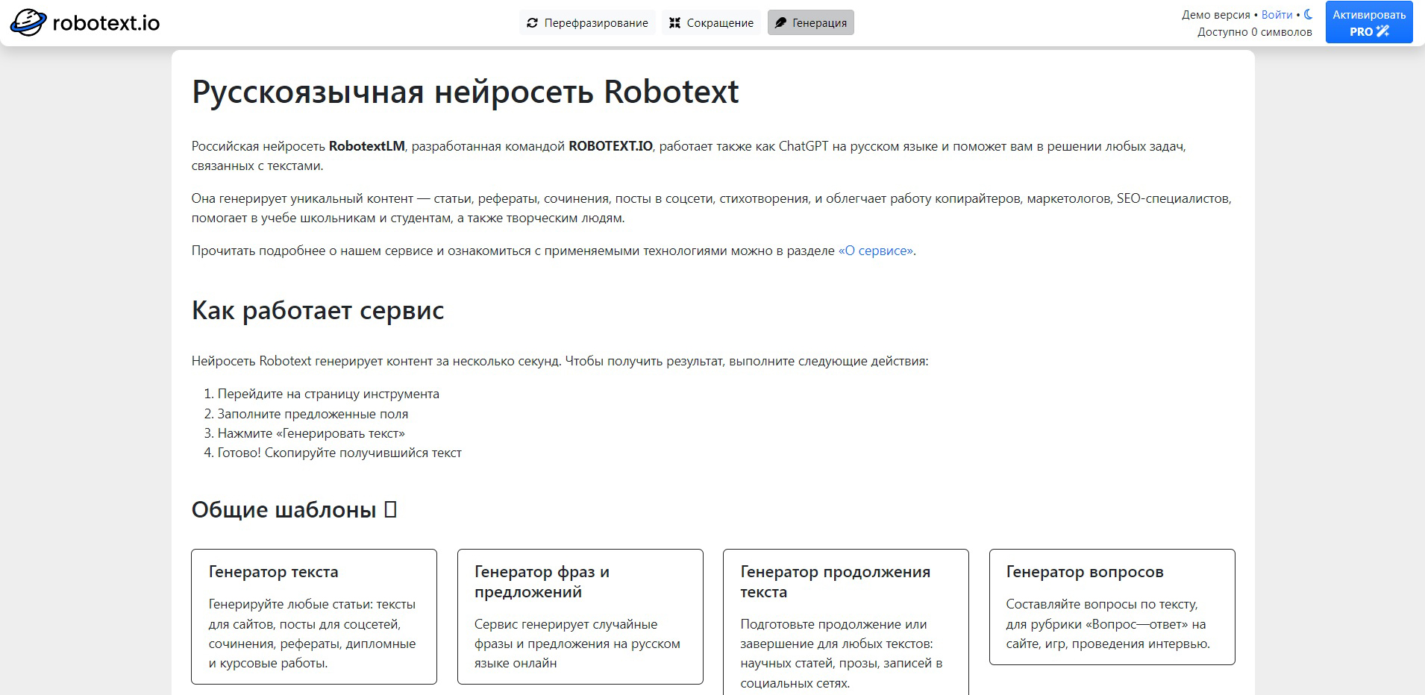Click the robotext.io site name text
The height and width of the screenshot is (695, 1425).
[106, 23]
